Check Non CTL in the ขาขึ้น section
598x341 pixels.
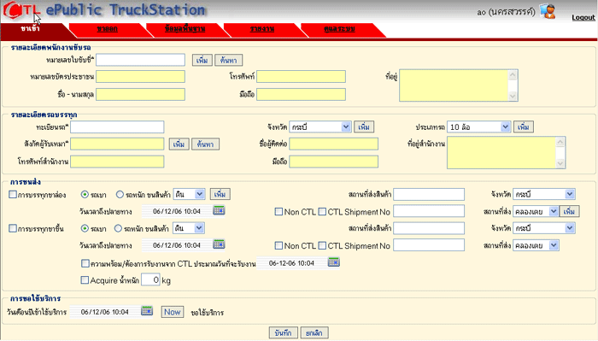tap(278, 245)
